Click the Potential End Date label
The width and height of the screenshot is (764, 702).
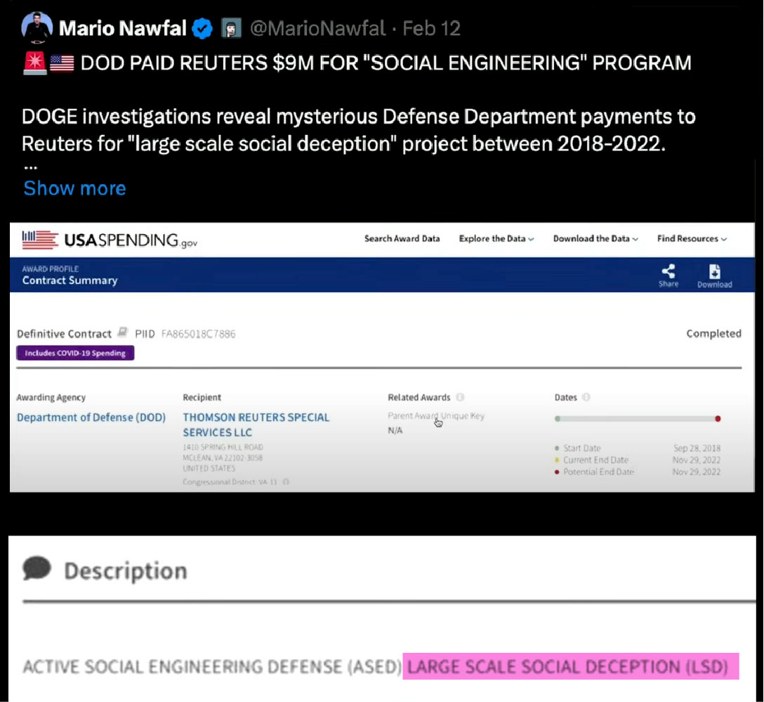(x=598, y=472)
